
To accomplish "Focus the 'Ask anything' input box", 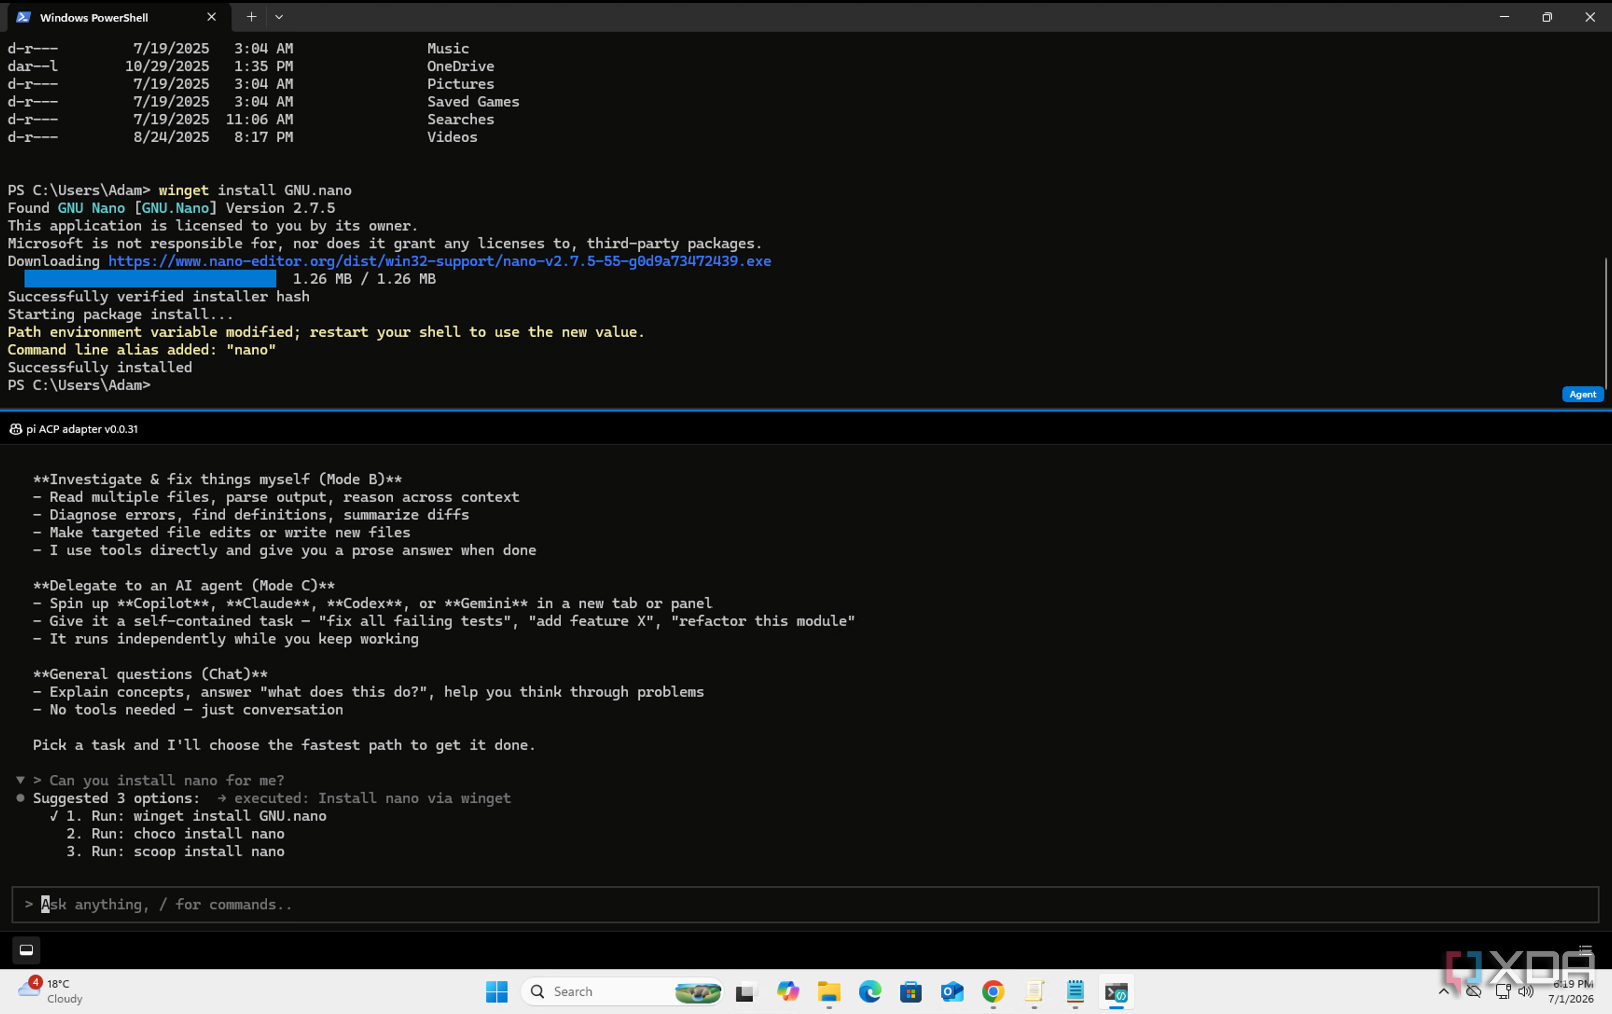I will pos(806,904).
